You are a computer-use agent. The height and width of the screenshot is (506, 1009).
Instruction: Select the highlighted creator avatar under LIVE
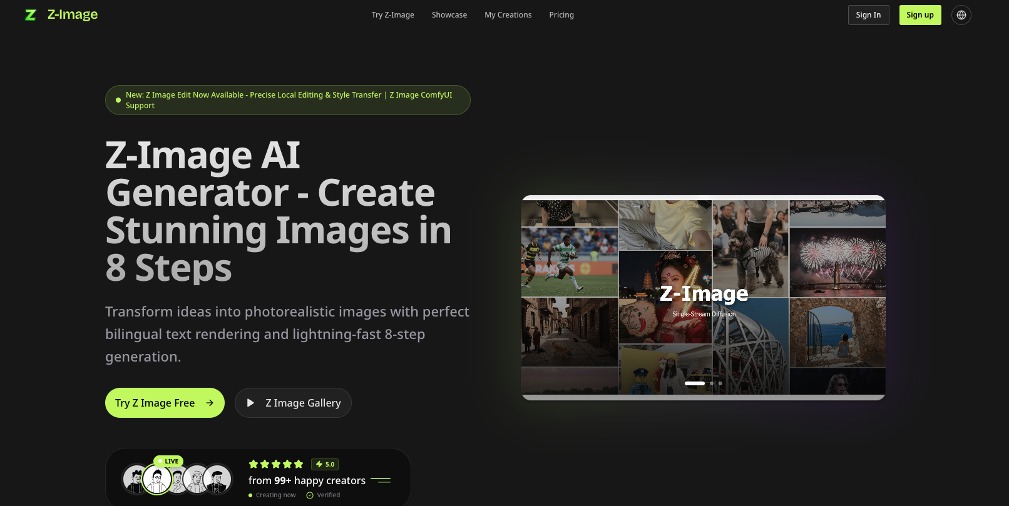pyautogui.click(x=157, y=480)
